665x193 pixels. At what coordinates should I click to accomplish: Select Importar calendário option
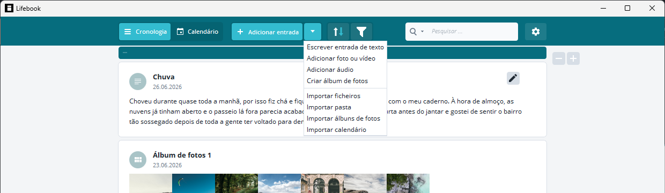coord(345,130)
